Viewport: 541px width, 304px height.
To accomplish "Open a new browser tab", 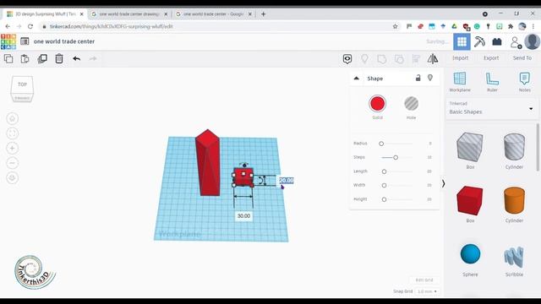I will (263, 14).
